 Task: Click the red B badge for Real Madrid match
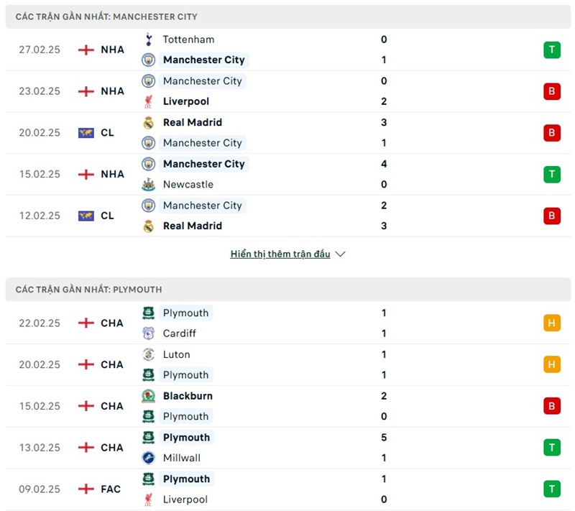click(x=551, y=132)
